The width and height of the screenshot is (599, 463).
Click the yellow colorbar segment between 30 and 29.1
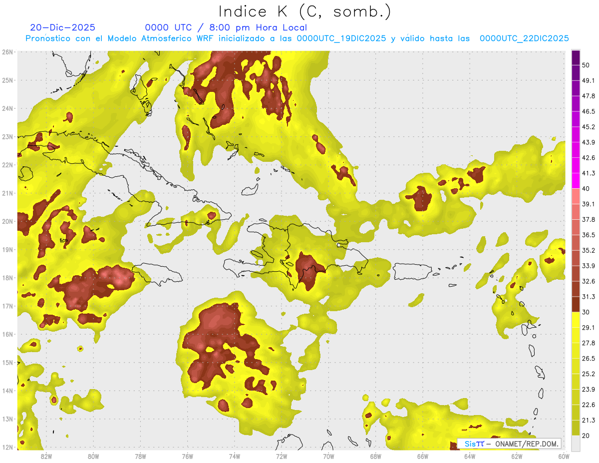[576, 320]
